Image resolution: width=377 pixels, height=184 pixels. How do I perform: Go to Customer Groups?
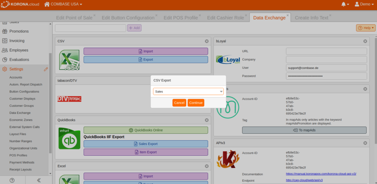coord(22,106)
